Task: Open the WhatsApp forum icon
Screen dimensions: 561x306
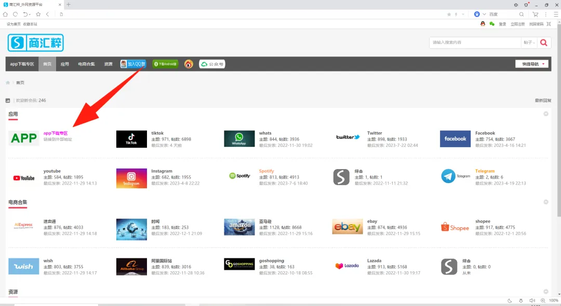Action: [239, 138]
